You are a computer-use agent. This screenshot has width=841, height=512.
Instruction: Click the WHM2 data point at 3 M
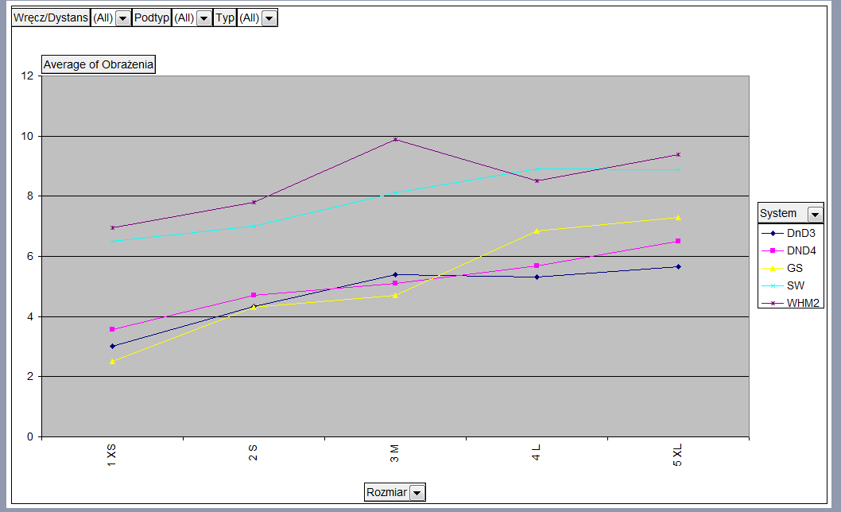point(395,140)
